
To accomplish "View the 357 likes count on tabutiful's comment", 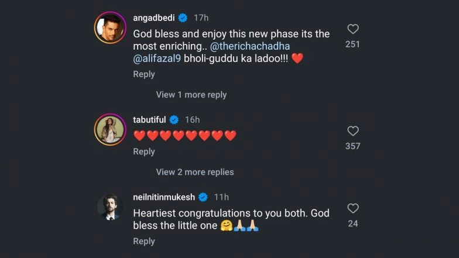I will point(352,146).
